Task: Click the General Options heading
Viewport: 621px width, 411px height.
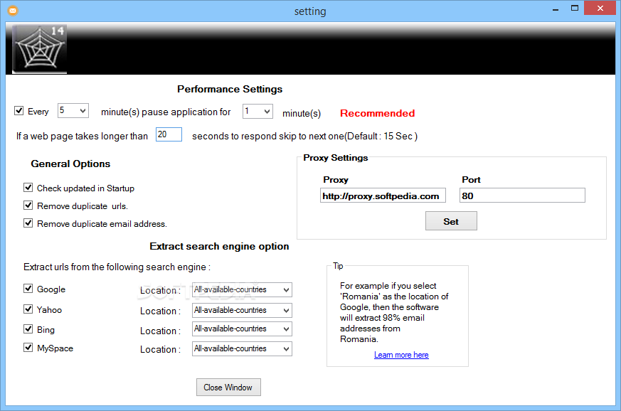Action: point(70,164)
